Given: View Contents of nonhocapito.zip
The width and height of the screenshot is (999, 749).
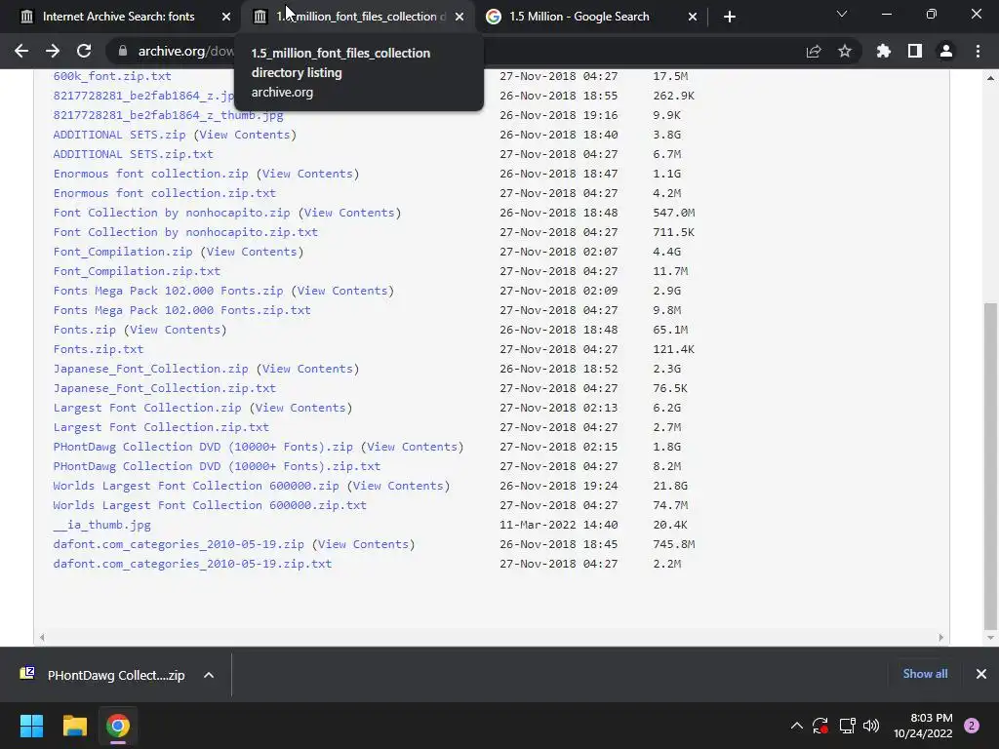Looking at the screenshot, I should (350, 213).
